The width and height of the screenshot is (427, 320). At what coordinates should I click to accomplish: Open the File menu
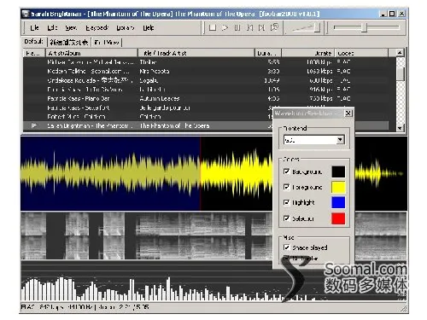tap(34, 27)
